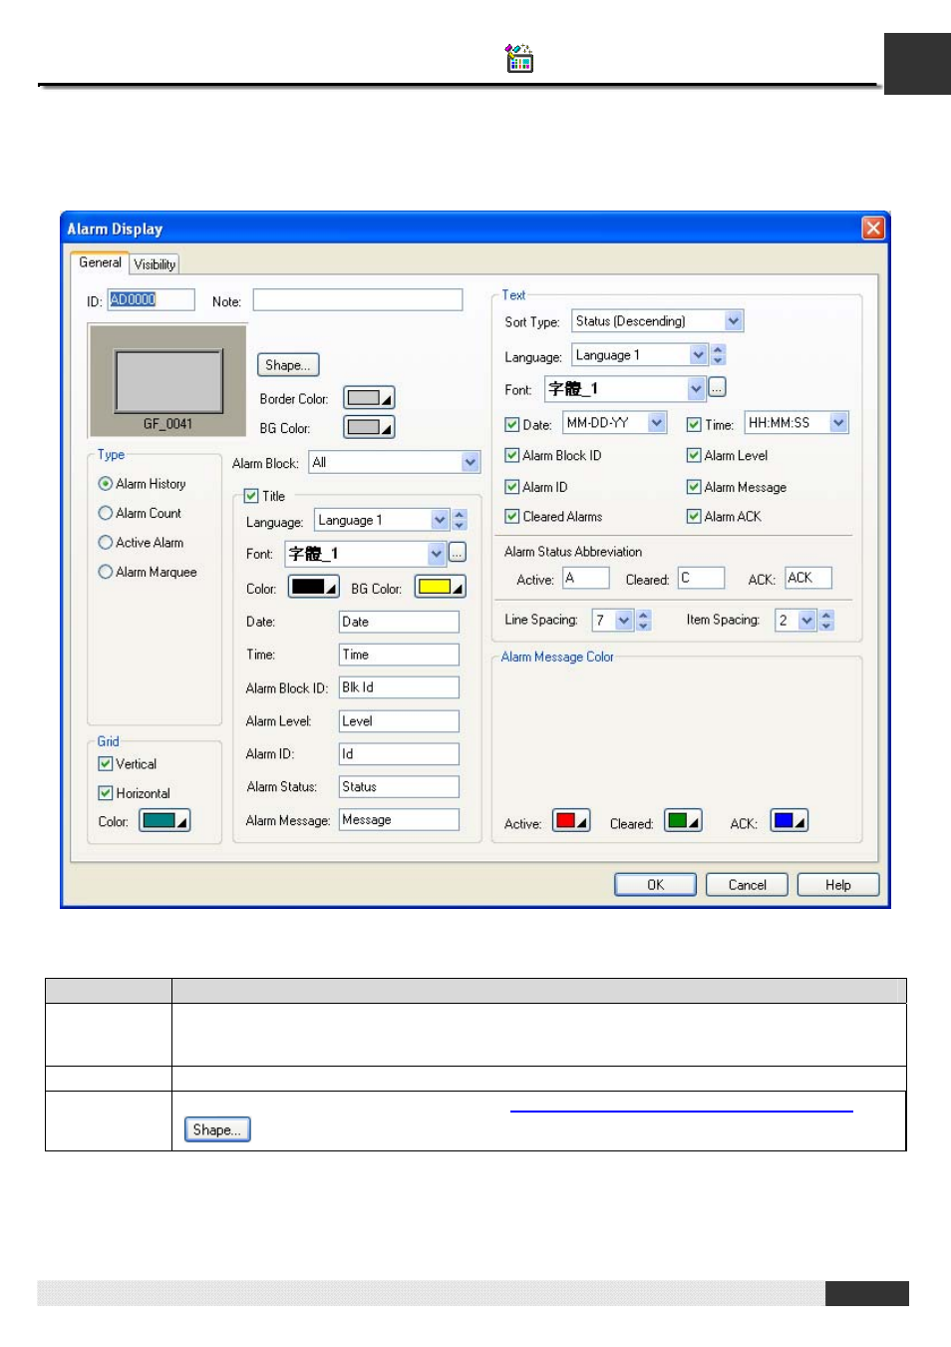Toggle the Horizontal grid checkbox

pos(106,793)
